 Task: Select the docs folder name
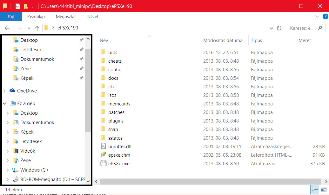tap(113, 78)
